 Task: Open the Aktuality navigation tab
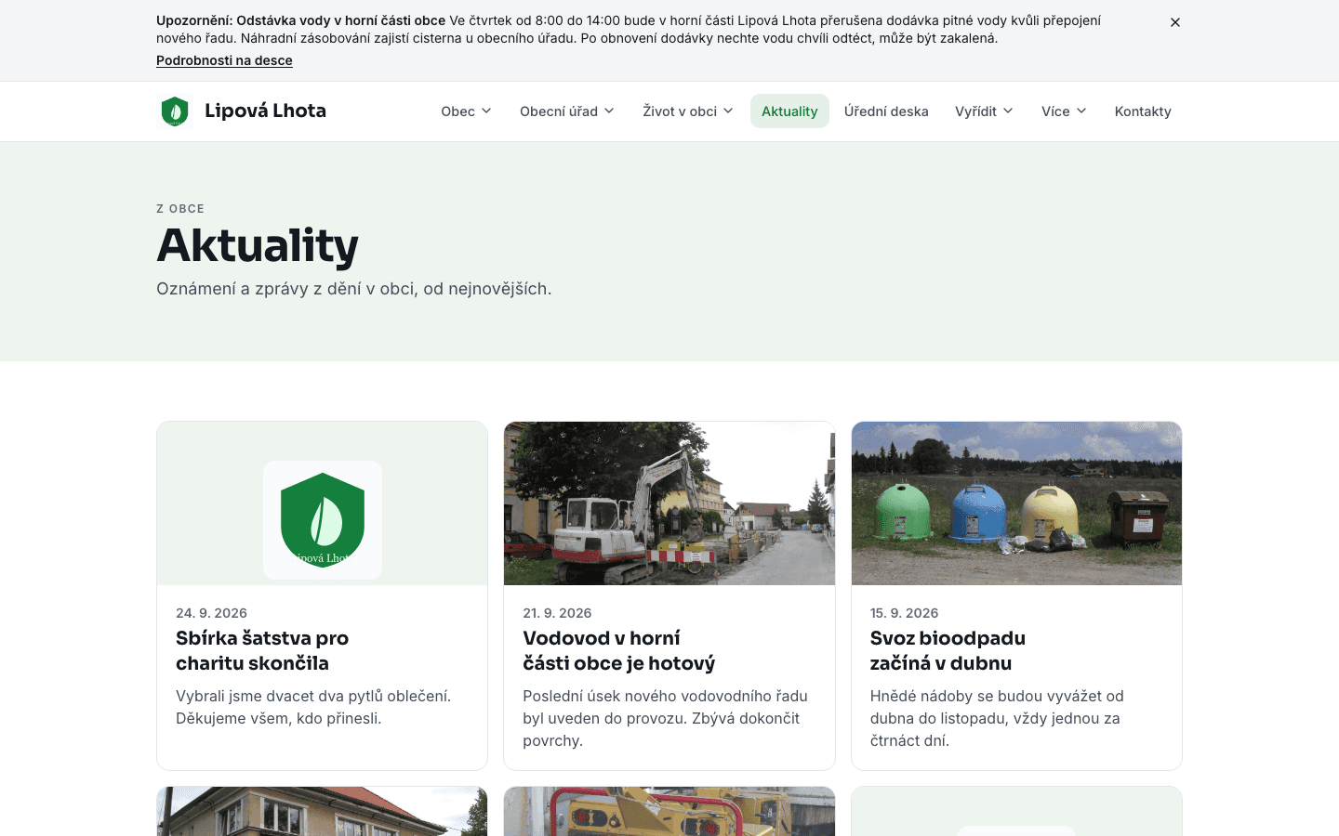[x=789, y=111]
